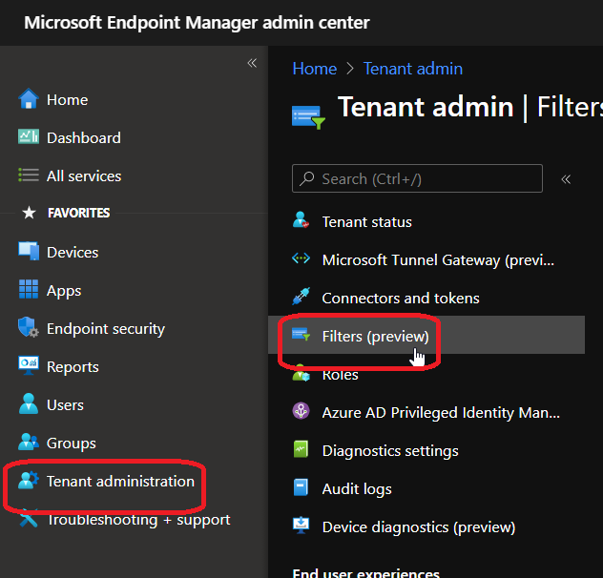Click the Users person icon
This screenshot has height=578, width=603.
tap(29, 404)
